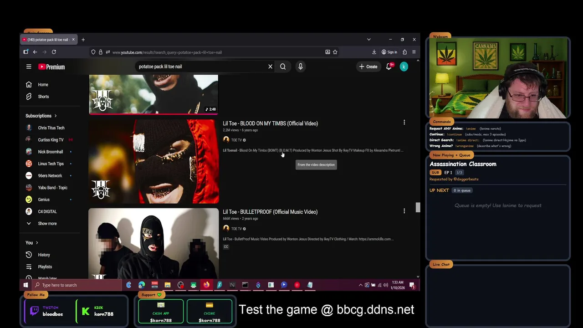Open the partially visible 2:48 video thumbnail
Screen dimensions: 583x328
(153, 94)
